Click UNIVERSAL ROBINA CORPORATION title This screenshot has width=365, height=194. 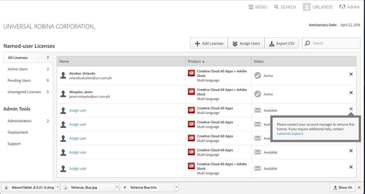(49, 26)
